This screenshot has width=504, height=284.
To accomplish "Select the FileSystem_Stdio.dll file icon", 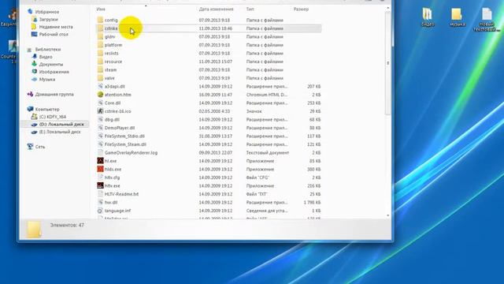I will click(x=100, y=136).
